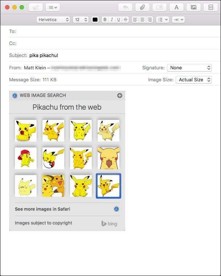Toggle bold formatting
This screenshot has height=276, width=221.
(105, 20)
